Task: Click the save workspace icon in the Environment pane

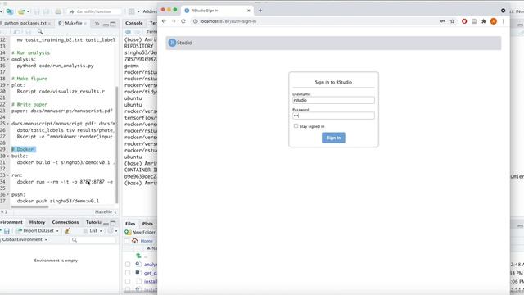Action: (x=7, y=231)
